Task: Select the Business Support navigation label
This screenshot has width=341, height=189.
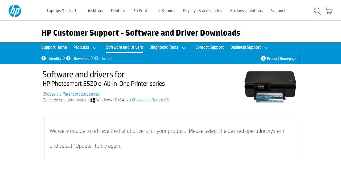Action: point(245,47)
